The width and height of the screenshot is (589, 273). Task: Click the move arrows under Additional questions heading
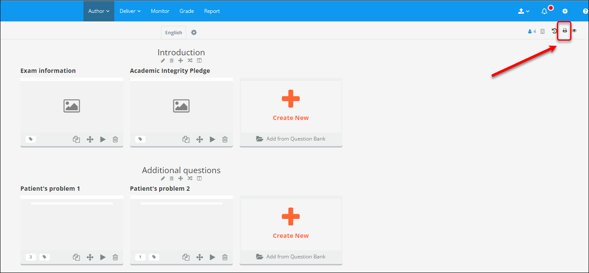pyautogui.click(x=181, y=178)
